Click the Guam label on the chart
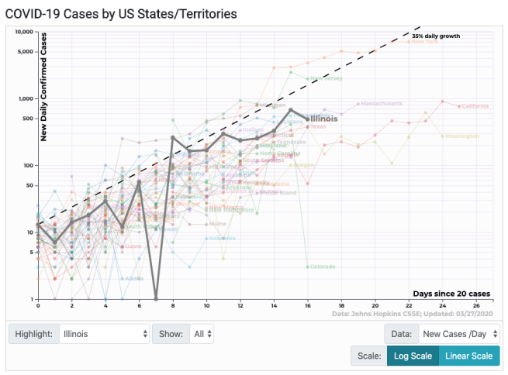The height and width of the screenshot is (375, 508). coord(132,246)
